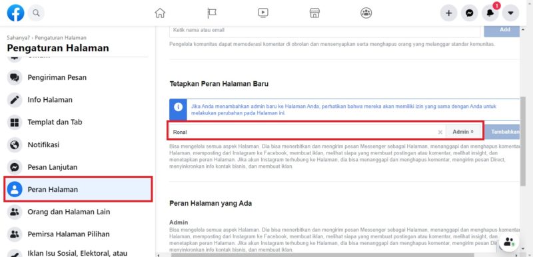533x257 pixels.
Task: Click the Templat dan Tab grid icon
Action: pyautogui.click(x=15, y=123)
